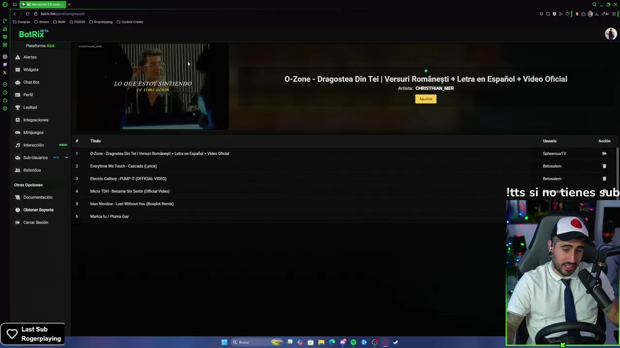Open the browser easy setup menu icon
This screenshot has height=348, width=620.
[613, 14]
